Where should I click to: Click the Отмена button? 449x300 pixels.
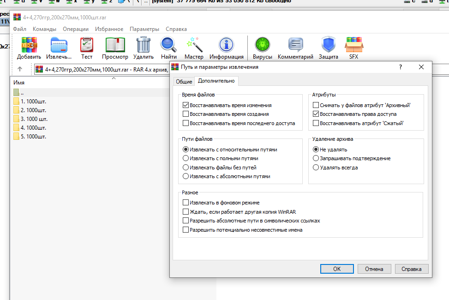tap(374, 269)
